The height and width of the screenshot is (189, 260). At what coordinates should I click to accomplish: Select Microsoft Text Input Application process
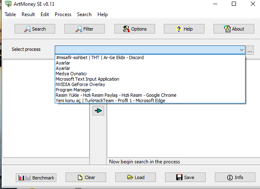coord(150,79)
